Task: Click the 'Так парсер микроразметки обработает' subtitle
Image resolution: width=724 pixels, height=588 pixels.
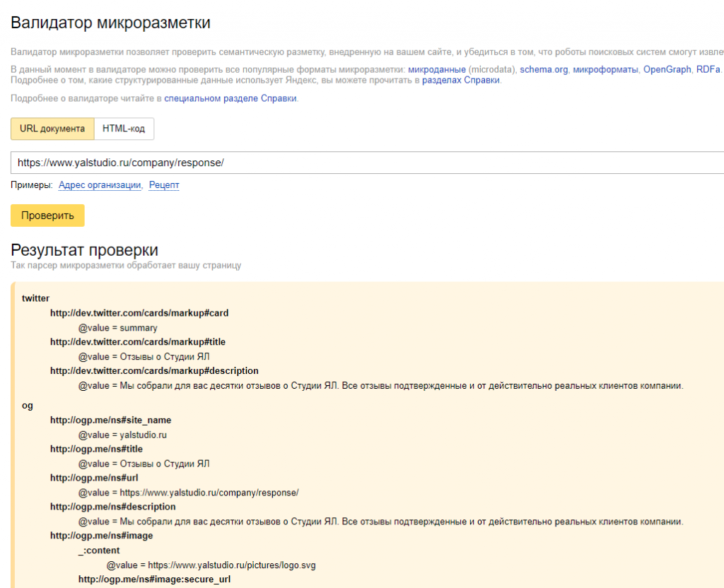Action: coord(126,266)
